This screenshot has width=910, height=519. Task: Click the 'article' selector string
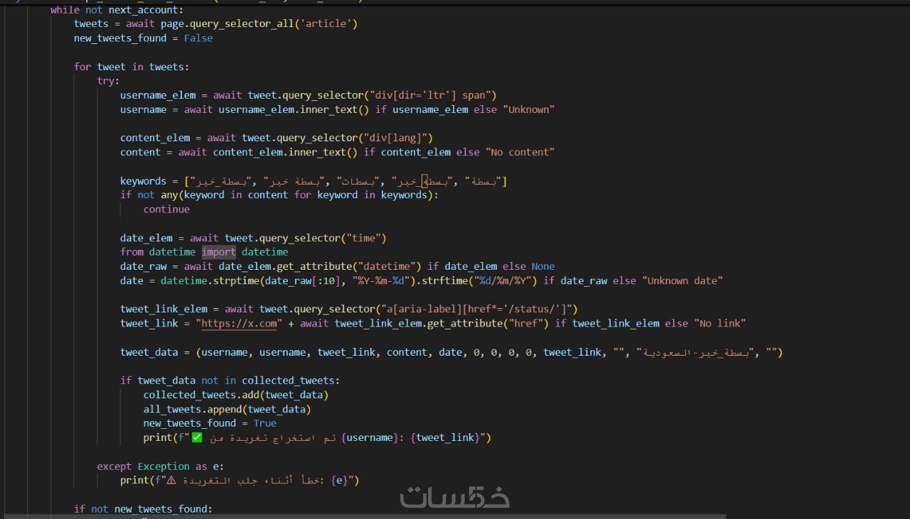(326, 24)
